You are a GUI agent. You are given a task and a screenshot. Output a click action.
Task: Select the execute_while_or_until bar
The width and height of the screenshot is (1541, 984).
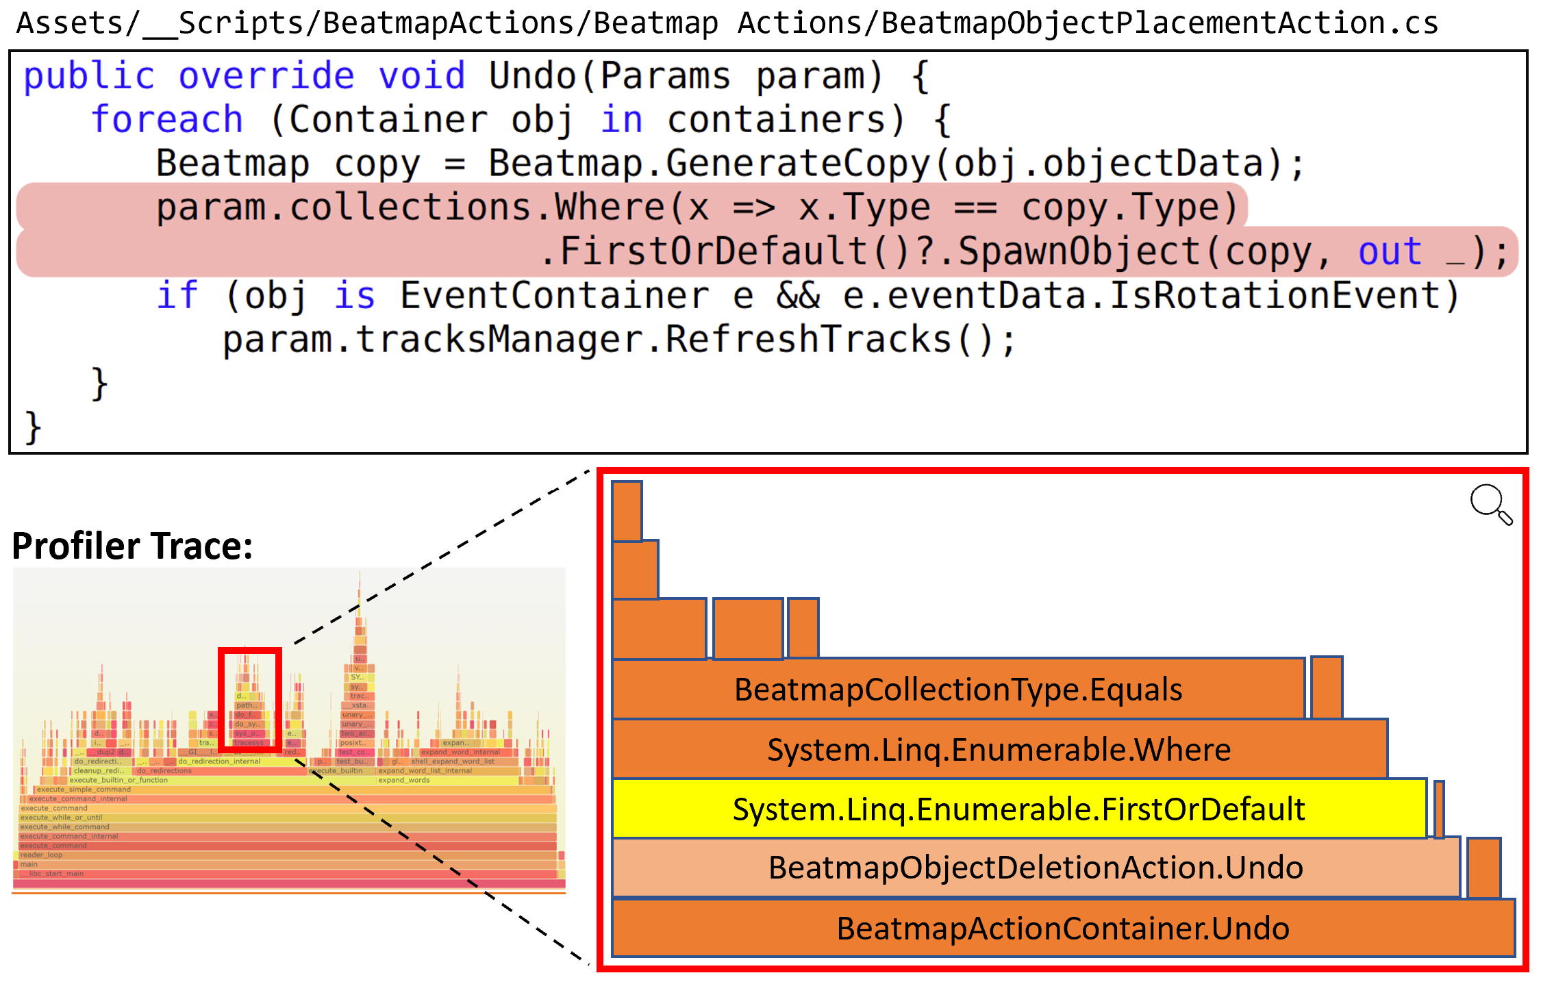pyautogui.click(x=62, y=818)
